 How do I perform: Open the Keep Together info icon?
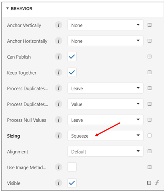[59, 72]
